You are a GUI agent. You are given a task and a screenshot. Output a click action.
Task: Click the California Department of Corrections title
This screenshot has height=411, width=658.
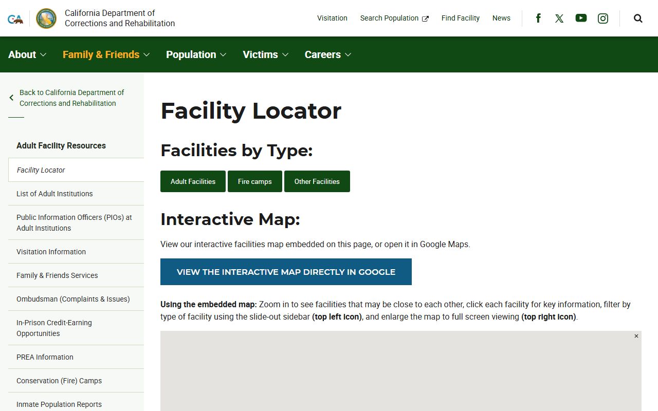coord(120,18)
